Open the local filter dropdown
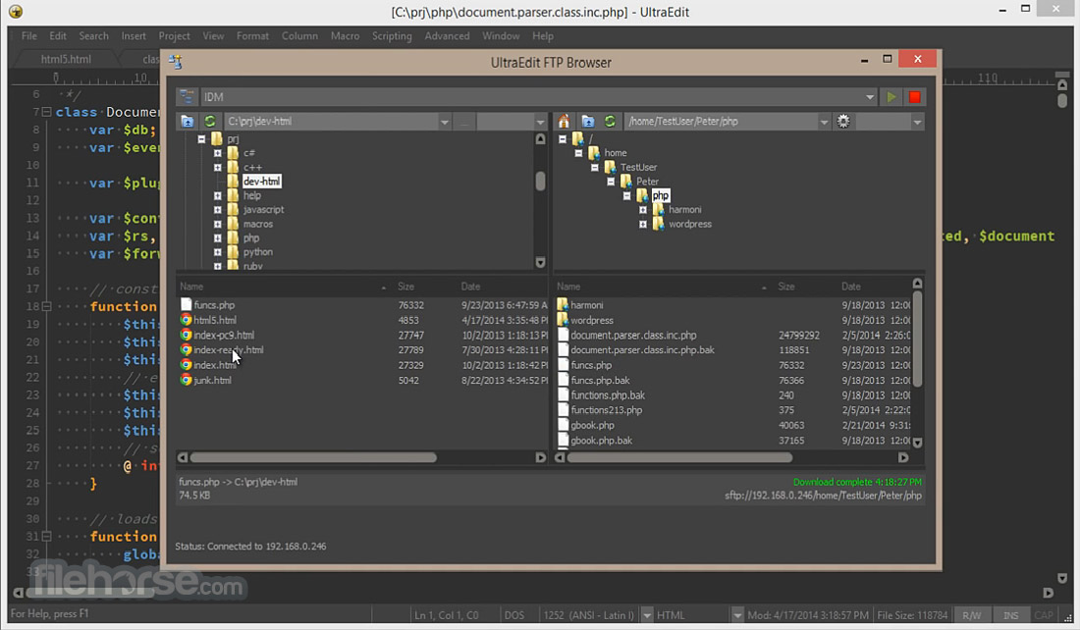1080x630 pixels. pos(540,122)
